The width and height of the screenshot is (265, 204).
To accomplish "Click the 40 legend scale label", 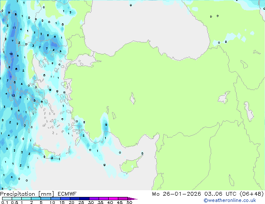I will (x=110, y=202).
